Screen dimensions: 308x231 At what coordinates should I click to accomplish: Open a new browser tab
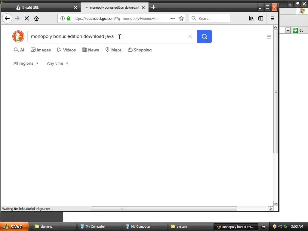(153, 8)
